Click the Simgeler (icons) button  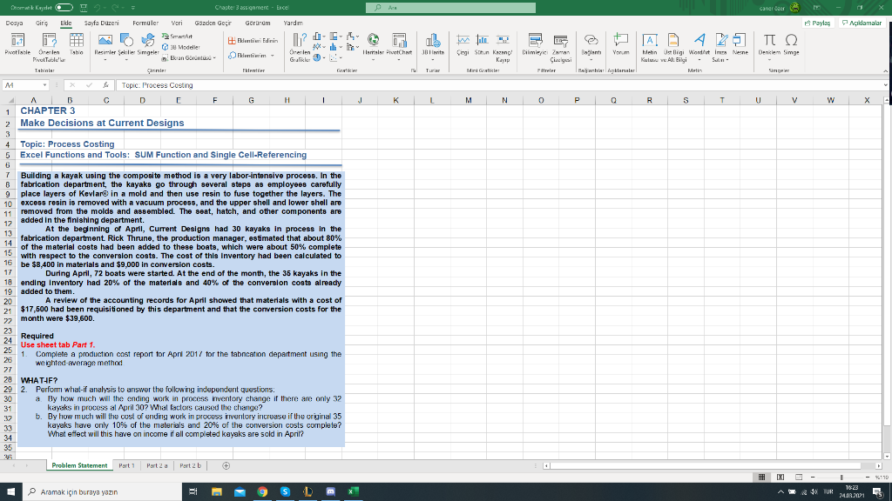(148, 44)
